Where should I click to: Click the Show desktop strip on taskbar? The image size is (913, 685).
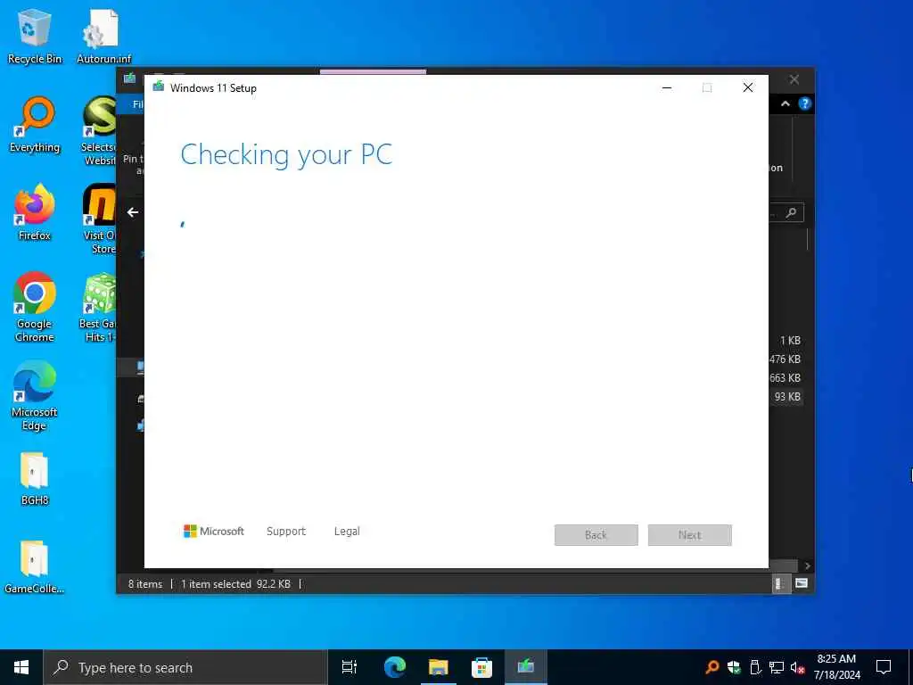tap(910, 667)
